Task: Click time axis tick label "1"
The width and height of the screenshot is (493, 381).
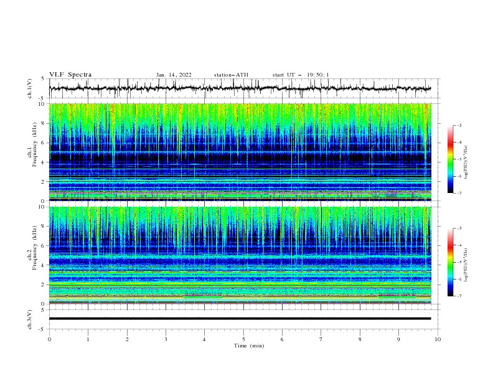Action: point(88,339)
